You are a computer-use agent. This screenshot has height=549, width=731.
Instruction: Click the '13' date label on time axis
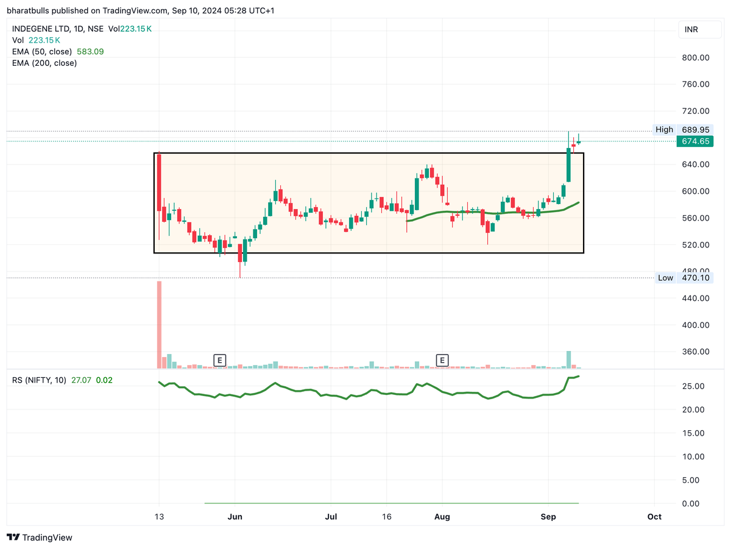159,517
